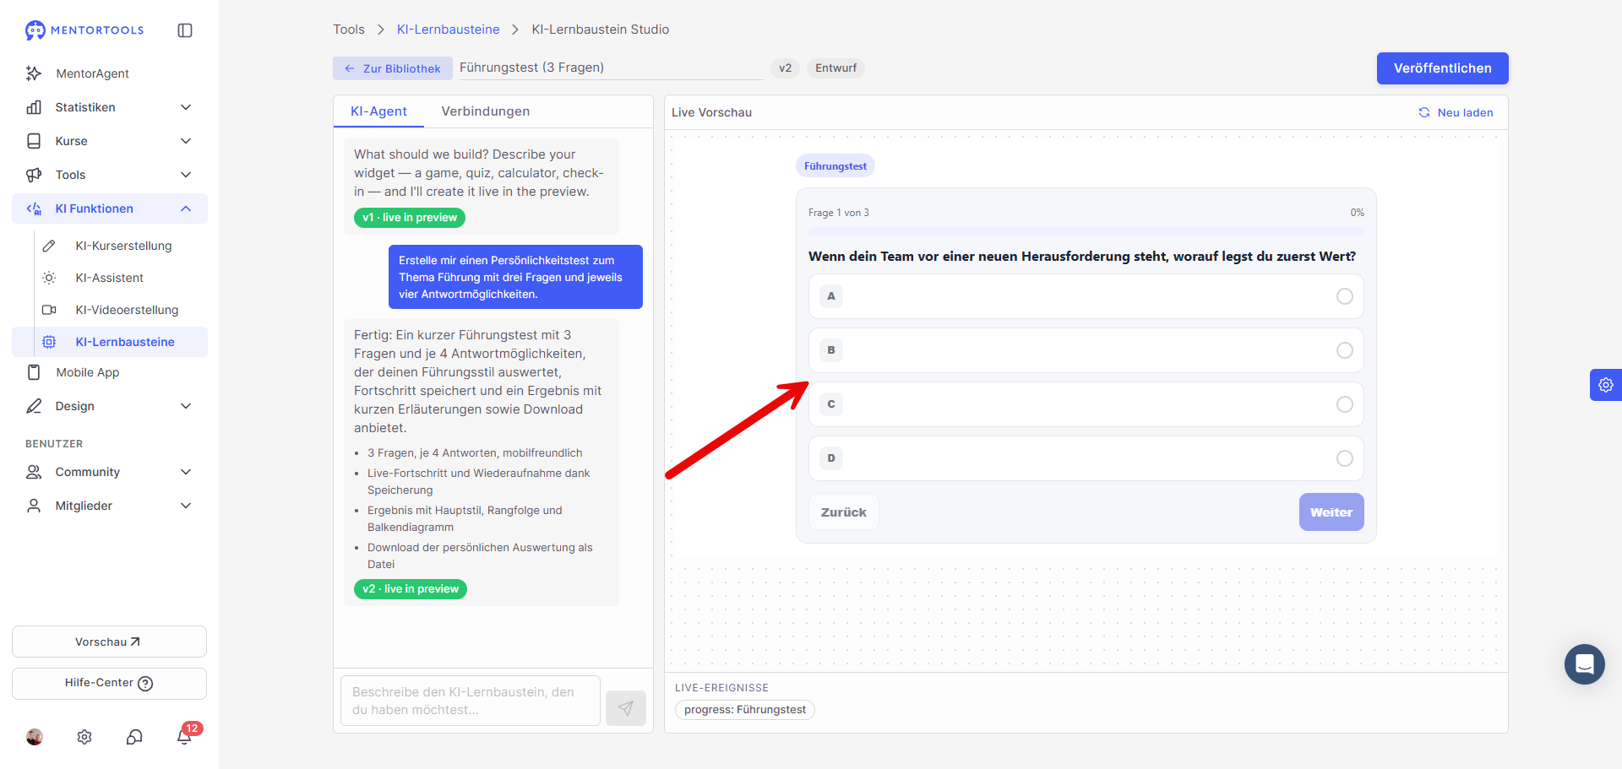This screenshot has width=1622, height=769.
Task: Switch to the Verbindungen tab
Action: (x=486, y=111)
